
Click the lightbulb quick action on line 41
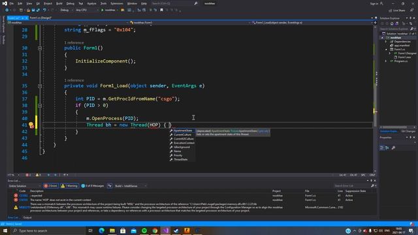31,125
